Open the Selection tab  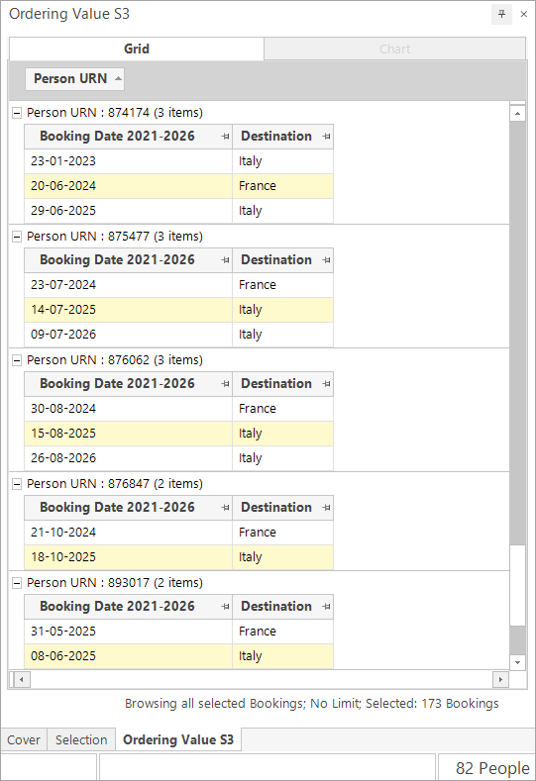[x=81, y=739]
